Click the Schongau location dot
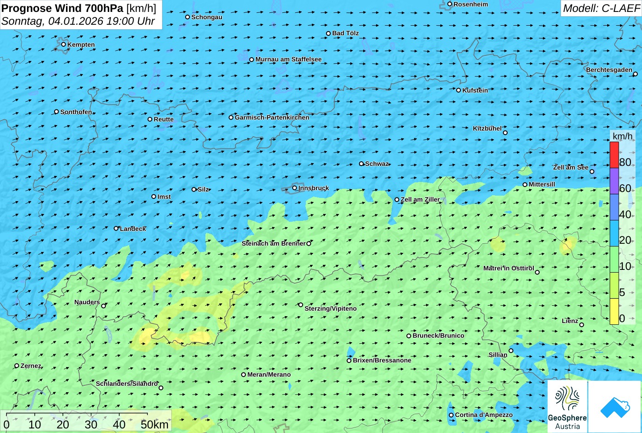Viewport: 642px width, 433px height. point(188,17)
